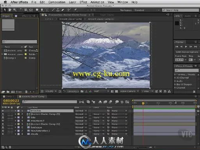
Task: Select the Hand tool
Action: [10, 10]
